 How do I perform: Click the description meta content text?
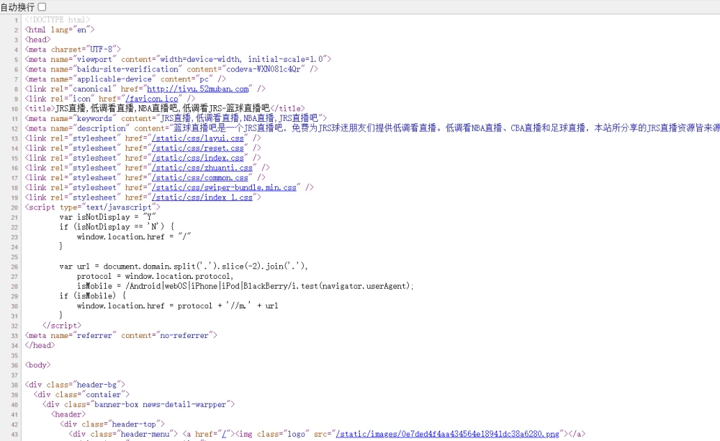[x=446, y=128]
